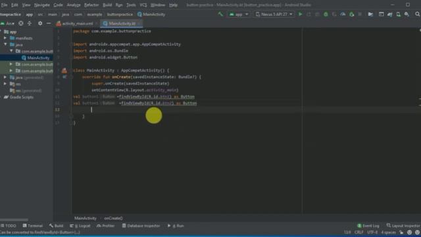421x237 pixels.
Task: Open the Refactor menu
Action: click(91, 5)
